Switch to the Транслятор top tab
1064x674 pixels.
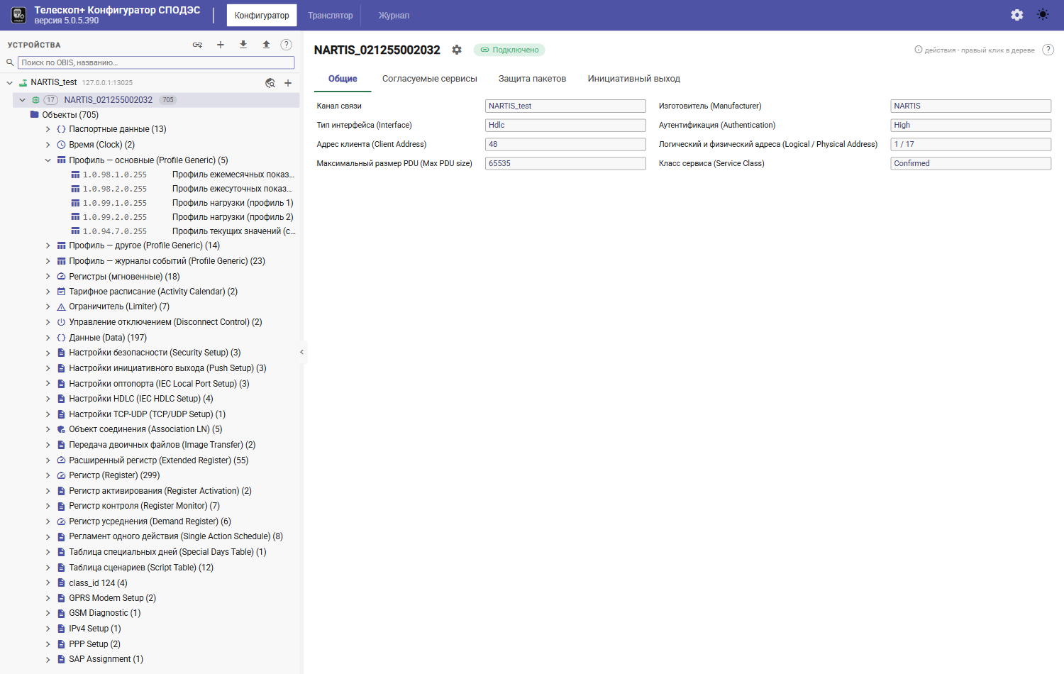(330, 16)
